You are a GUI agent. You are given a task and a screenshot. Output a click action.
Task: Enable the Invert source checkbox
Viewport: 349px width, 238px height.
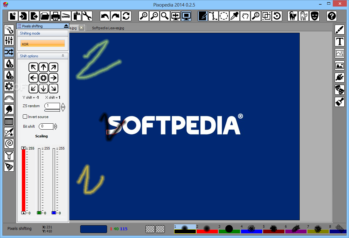coord(25,117)
